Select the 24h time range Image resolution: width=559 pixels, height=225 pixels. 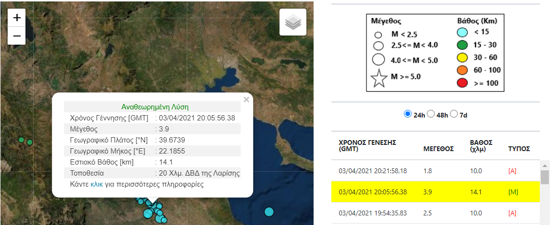point(408,114)
